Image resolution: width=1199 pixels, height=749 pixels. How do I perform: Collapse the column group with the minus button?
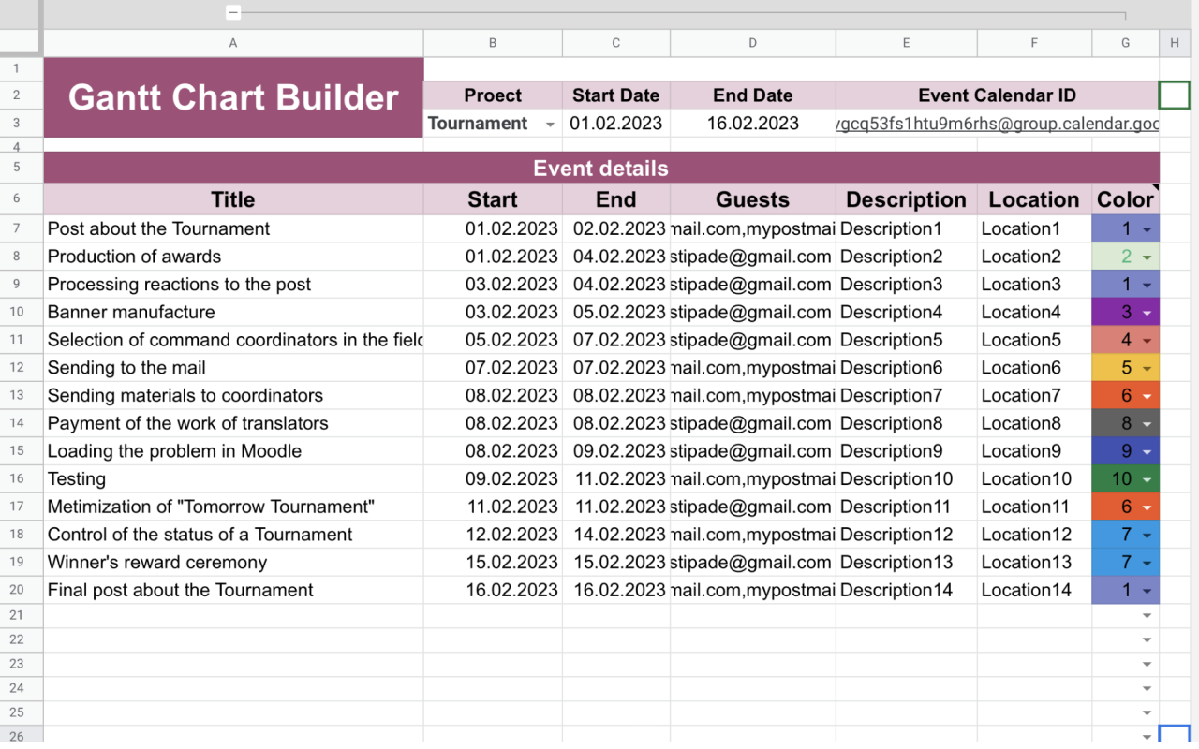pos(233,12)
